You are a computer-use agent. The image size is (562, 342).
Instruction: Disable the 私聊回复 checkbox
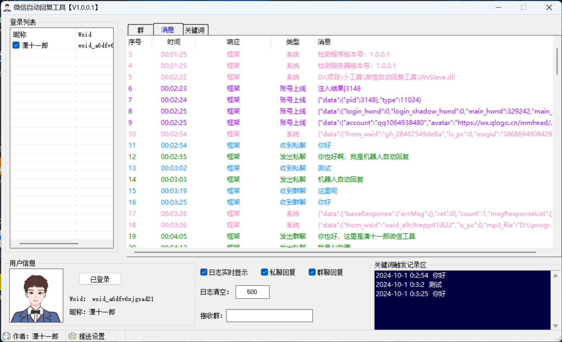point(264,272)
